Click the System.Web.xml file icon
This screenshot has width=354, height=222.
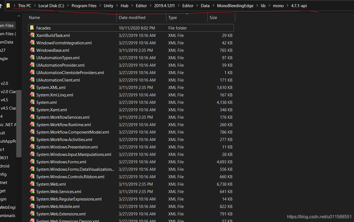click(x=32, y=184)
